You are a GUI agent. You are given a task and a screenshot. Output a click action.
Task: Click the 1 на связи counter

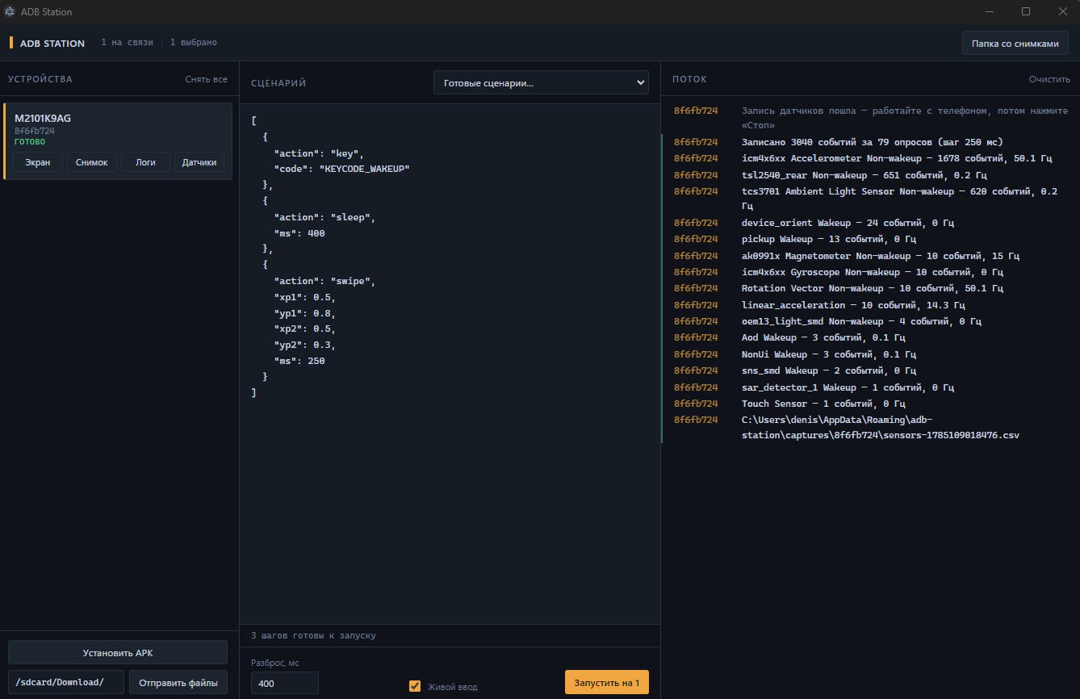point(127,42)
